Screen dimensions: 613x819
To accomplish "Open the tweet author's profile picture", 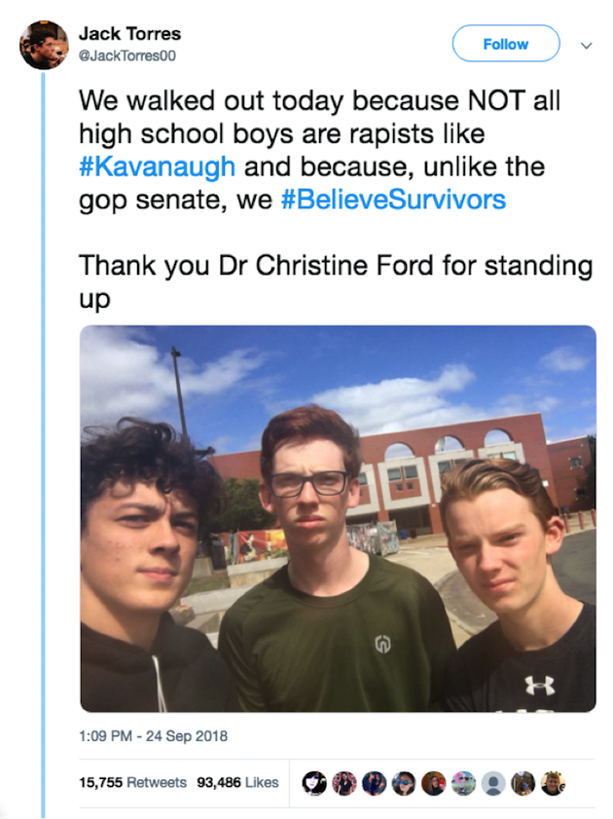I will click(x=44, y=45).
